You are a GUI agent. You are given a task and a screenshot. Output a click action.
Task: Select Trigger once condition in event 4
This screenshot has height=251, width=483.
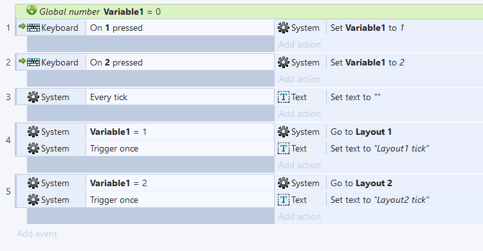point(180,148)
